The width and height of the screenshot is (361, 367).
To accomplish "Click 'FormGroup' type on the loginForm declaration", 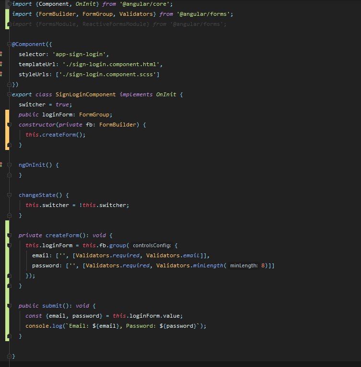I will coord(94,115).
